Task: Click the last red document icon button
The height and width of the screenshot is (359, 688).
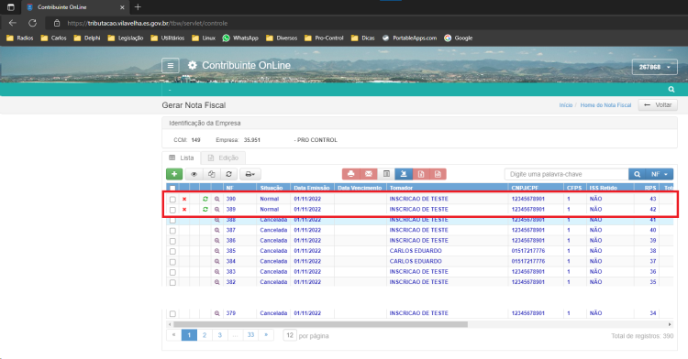Action: pyautogui.click(x=438, y=174)
